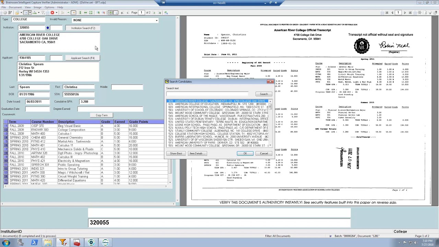
Task: Go to previous page in viewer toolbar
Action: point(392,13)
